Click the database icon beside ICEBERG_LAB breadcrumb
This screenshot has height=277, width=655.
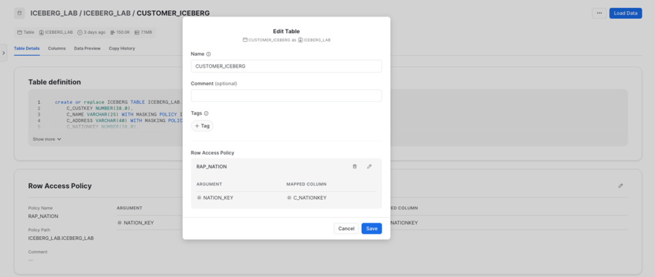[20, 13]
